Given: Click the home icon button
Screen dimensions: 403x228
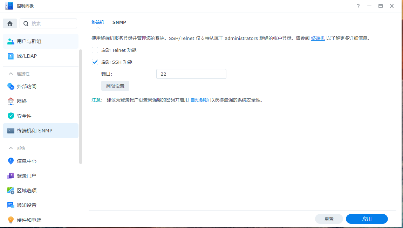Looking at the screenshot, I should coord(10,23).
